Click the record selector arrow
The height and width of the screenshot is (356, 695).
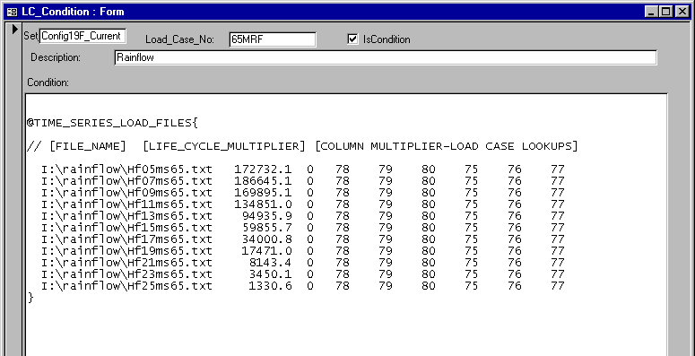[15, 30]
